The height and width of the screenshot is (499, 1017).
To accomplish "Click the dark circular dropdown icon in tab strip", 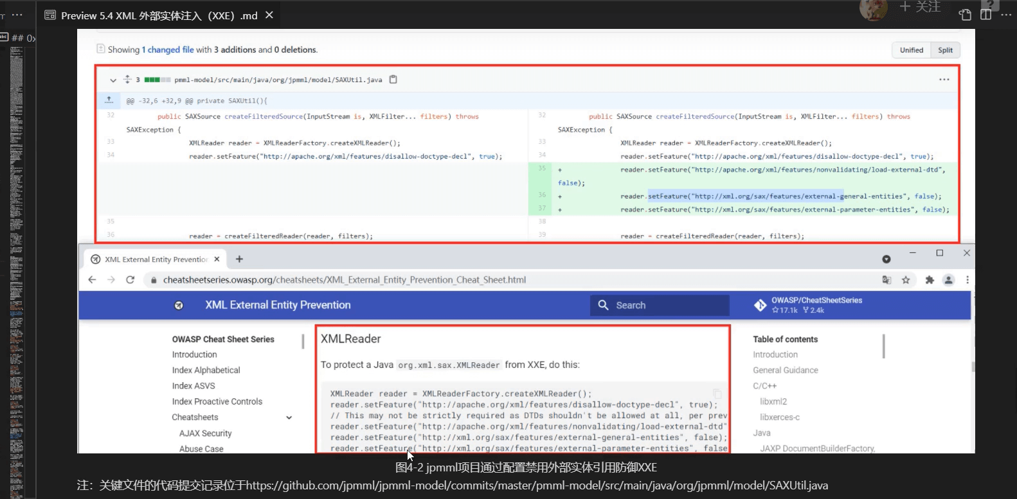I will pyautogui.click(x=887, y=259).
